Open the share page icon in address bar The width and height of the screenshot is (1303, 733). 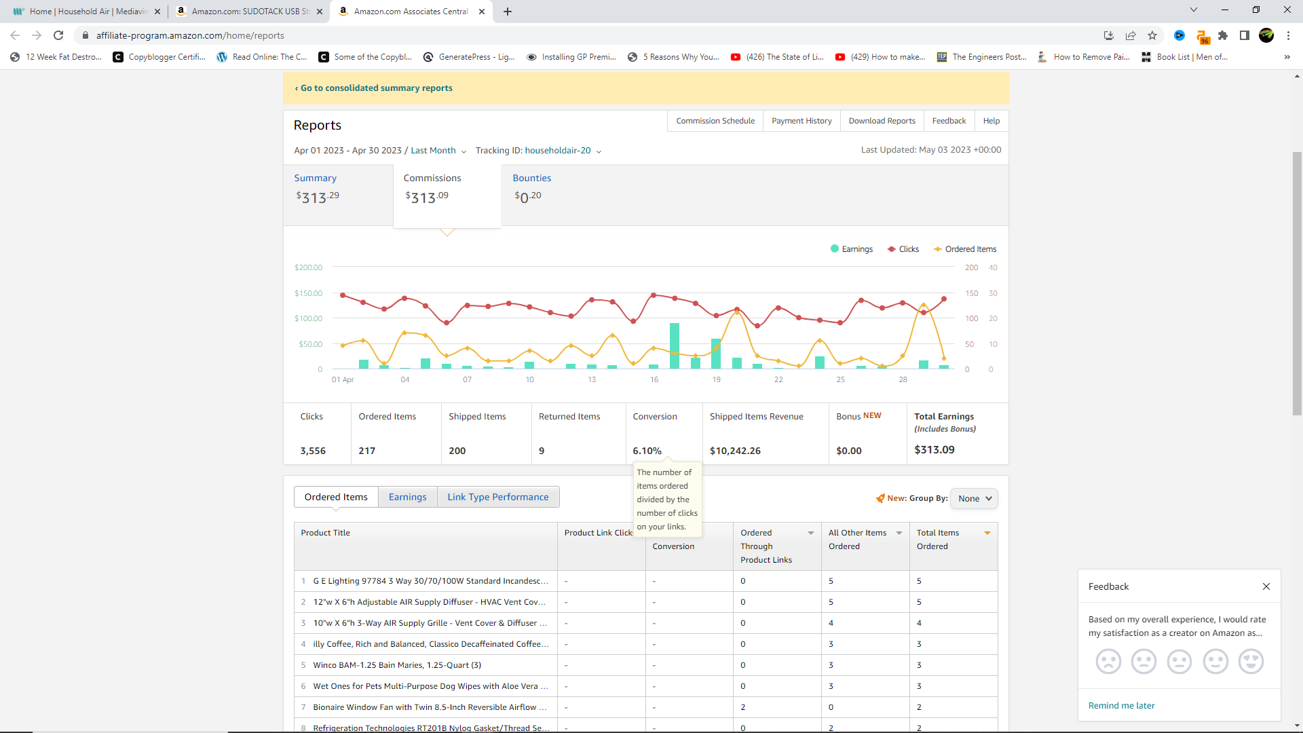[1131, 35]
